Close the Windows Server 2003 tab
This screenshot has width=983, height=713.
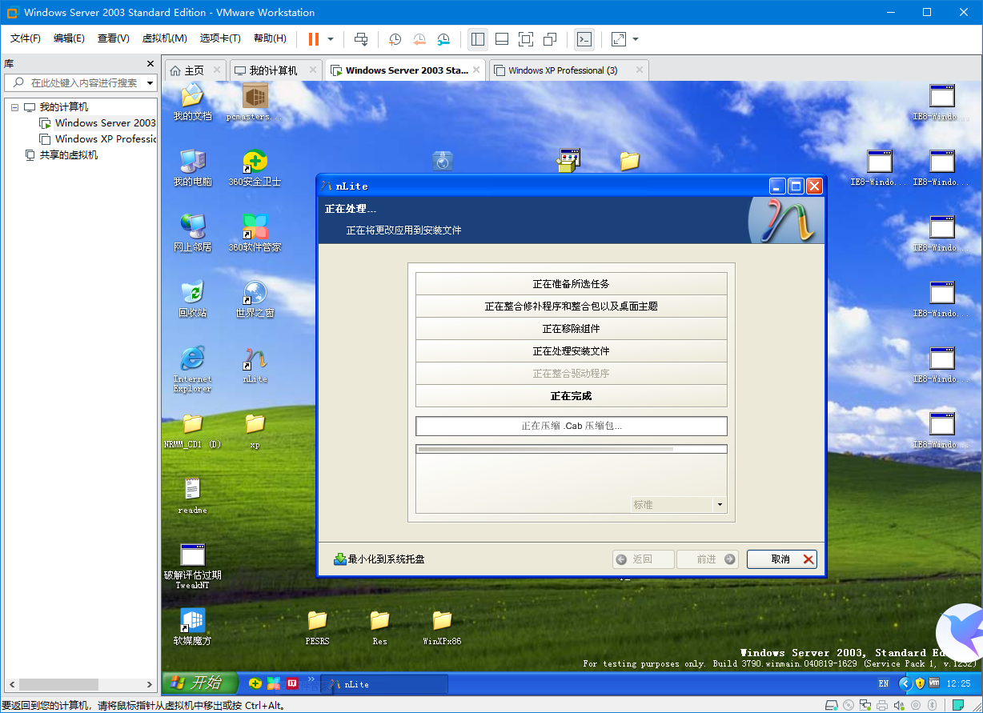477,70
